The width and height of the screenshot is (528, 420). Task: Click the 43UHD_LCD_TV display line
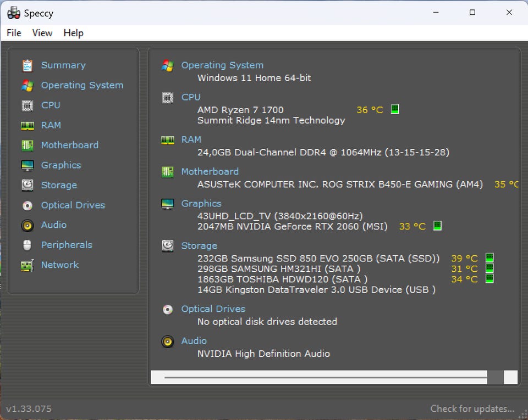pos(280,216)
